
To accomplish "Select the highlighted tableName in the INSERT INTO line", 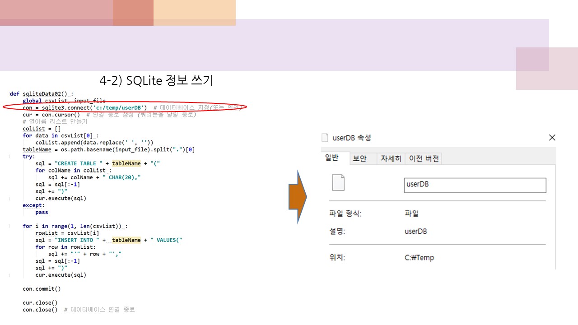I will 126,240.
